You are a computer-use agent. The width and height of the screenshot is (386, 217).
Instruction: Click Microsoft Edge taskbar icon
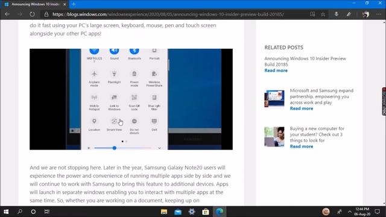pyautogui.click(x=220, y=212)
